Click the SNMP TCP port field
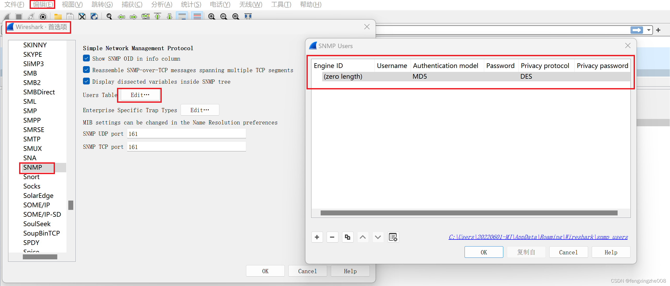 [x=186, y=147]
